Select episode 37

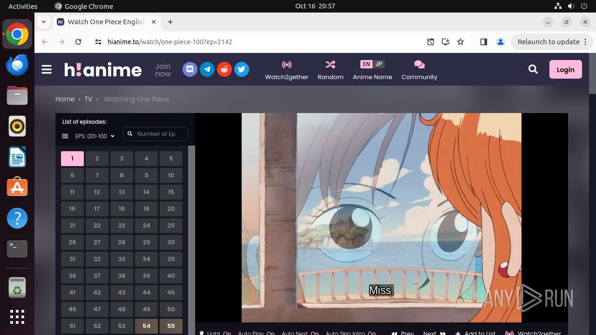click(x=97, y=276)
